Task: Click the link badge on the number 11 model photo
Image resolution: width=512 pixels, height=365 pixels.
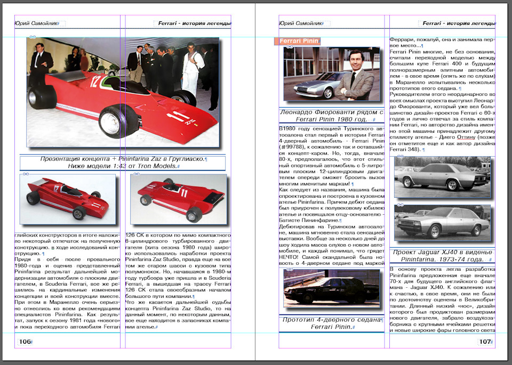Action: click(137, 174)
